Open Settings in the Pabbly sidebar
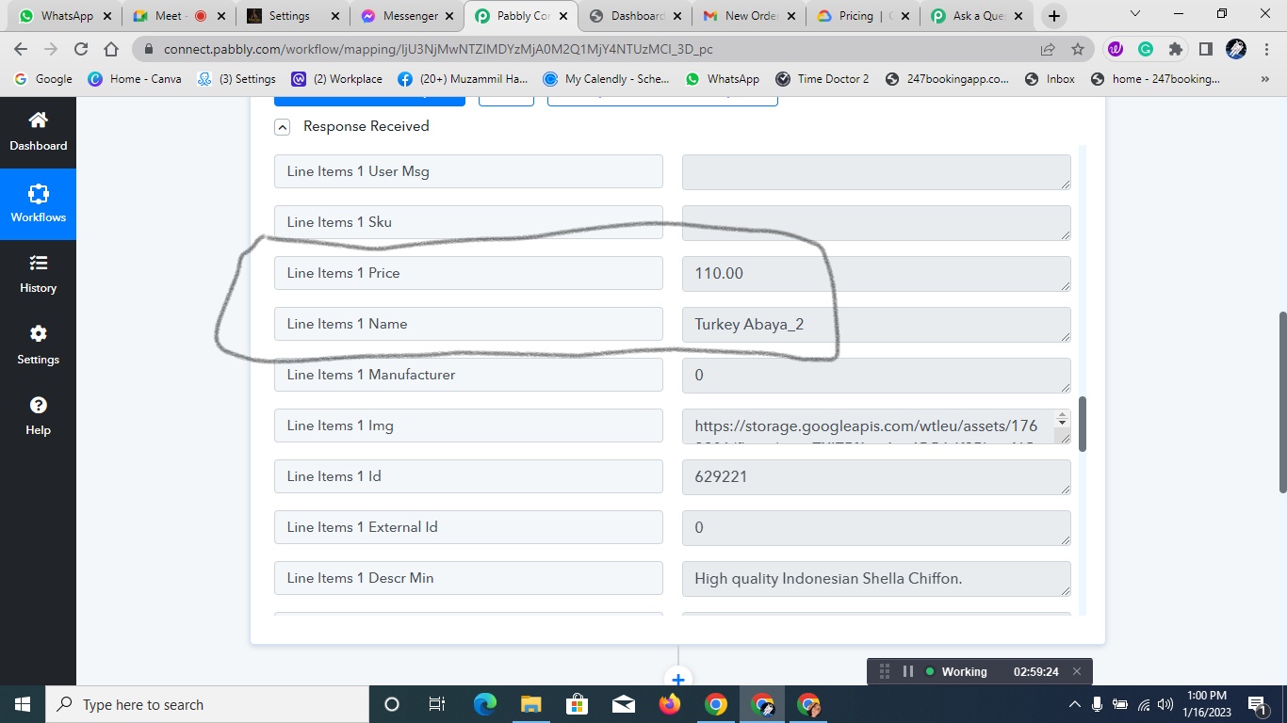The height and width of the screenshot is (723, 1287). [x=38, y=345]
